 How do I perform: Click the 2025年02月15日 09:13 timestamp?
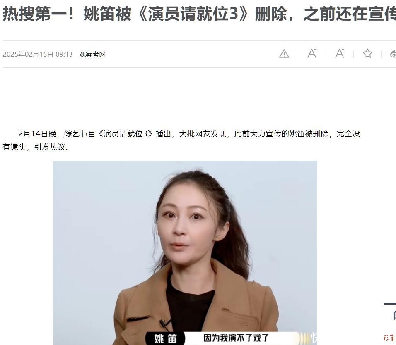[x=38, y=55]
